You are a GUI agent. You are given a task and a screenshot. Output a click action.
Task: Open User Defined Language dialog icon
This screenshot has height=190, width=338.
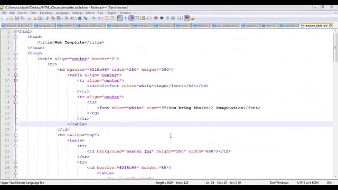click(137, 18)
